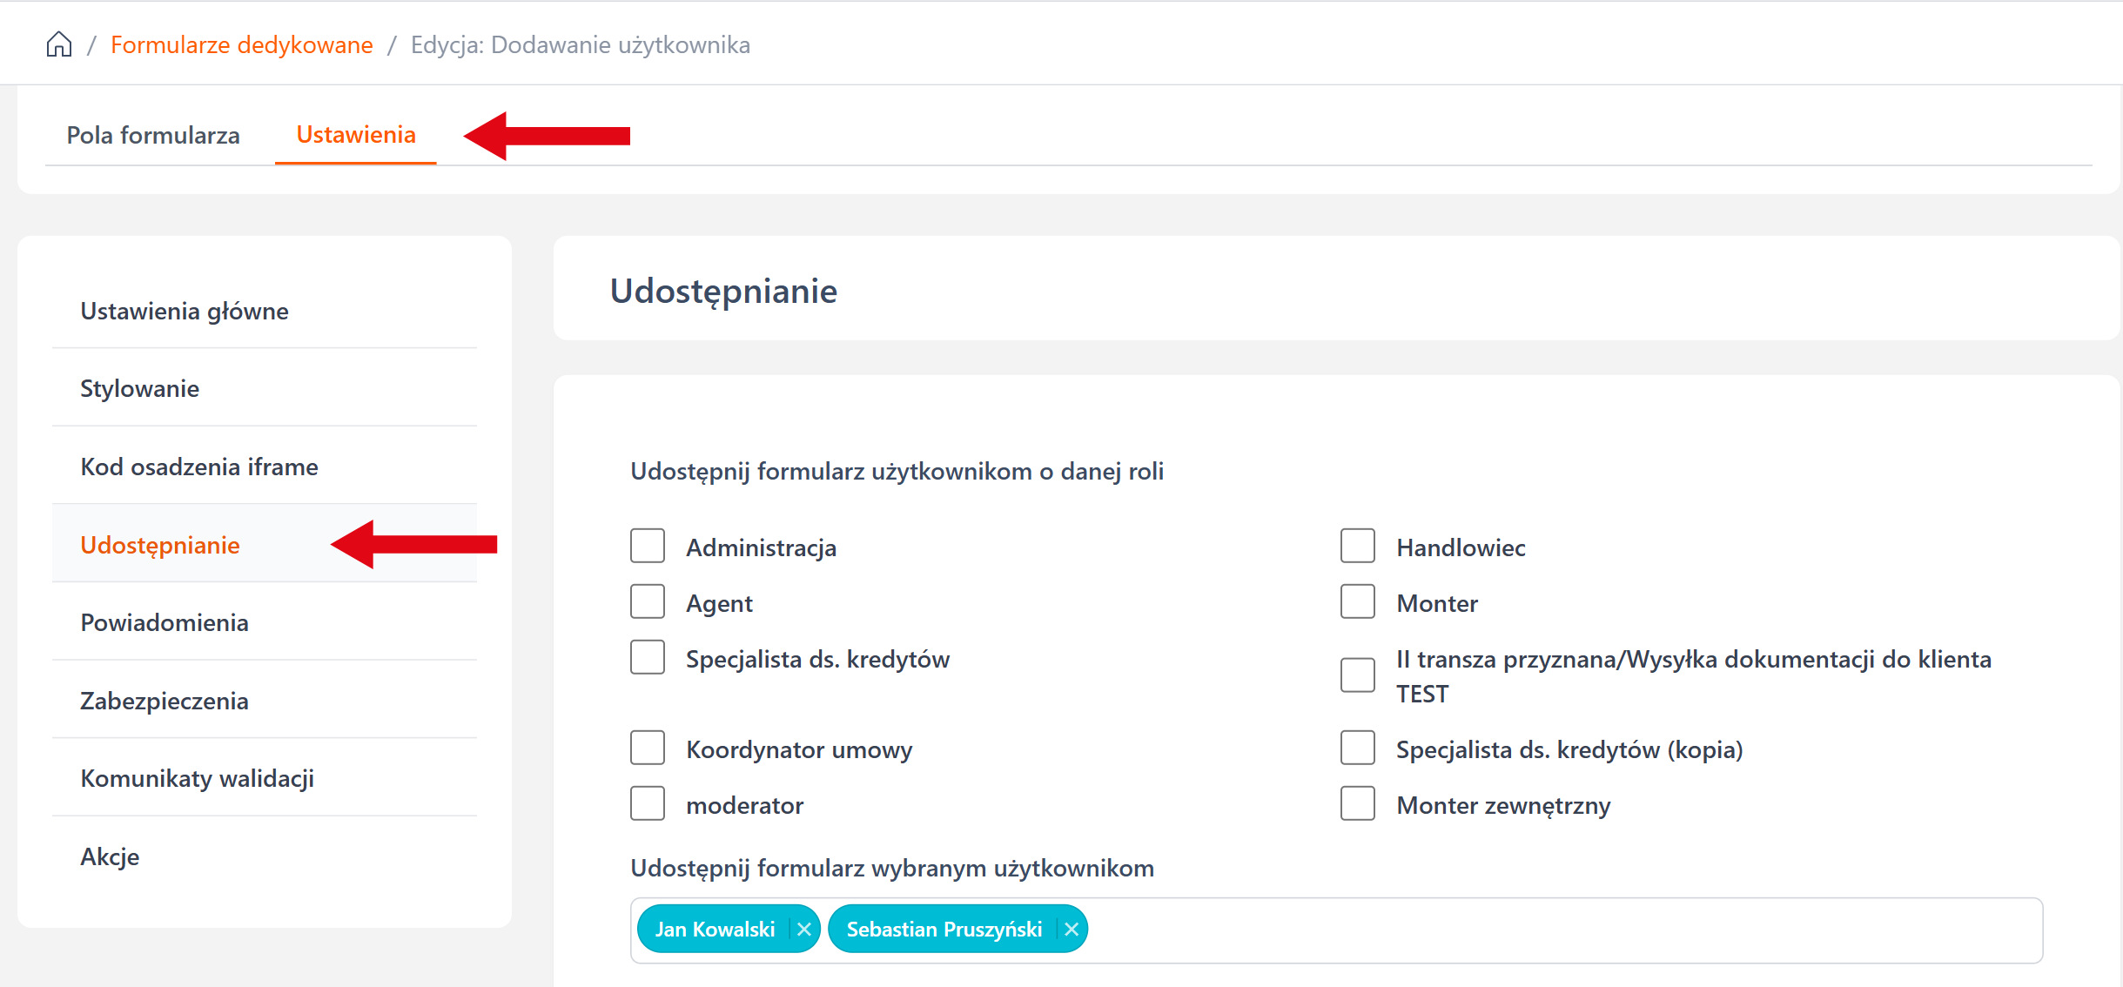Enable the Agent role checkbox

coord(648,602)
